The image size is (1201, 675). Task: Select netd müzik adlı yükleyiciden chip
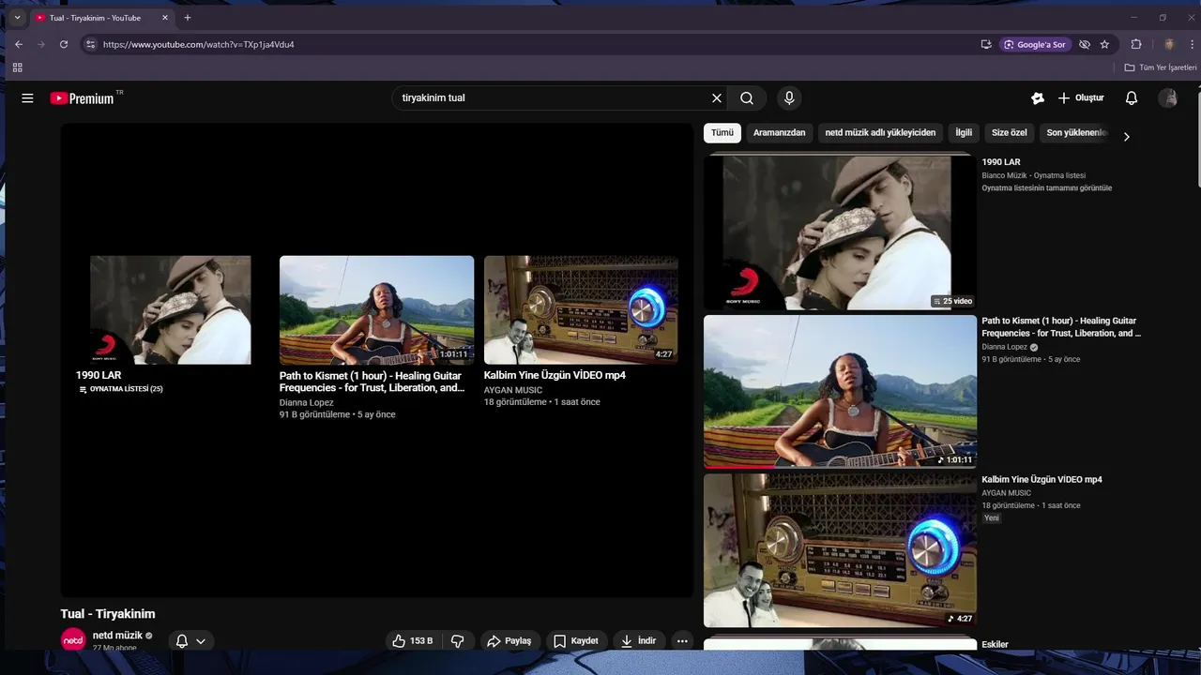coord(880,133)
